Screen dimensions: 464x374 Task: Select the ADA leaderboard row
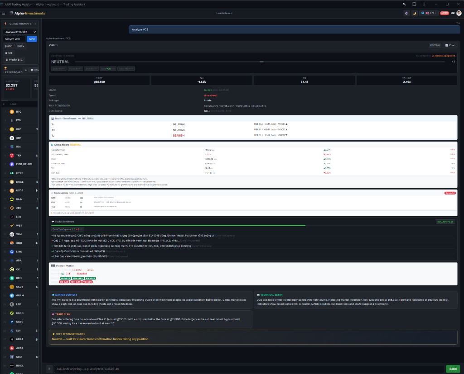click(x=19, y=260)
